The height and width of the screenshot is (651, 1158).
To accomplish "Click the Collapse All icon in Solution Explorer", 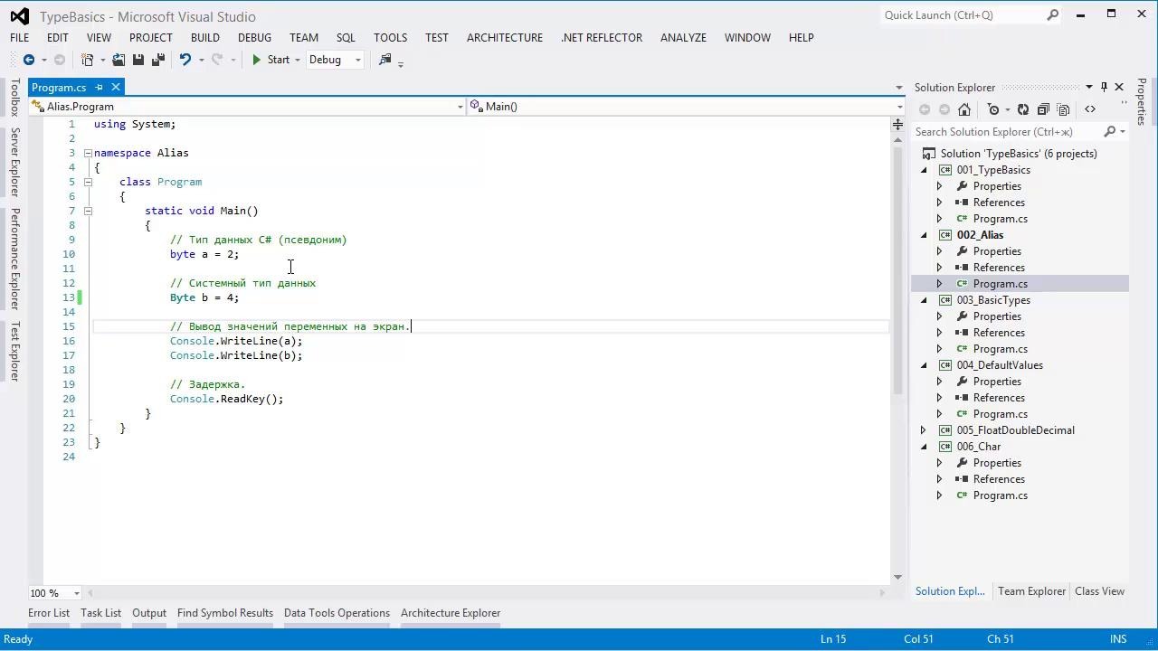I will [x=1044, y=109].
